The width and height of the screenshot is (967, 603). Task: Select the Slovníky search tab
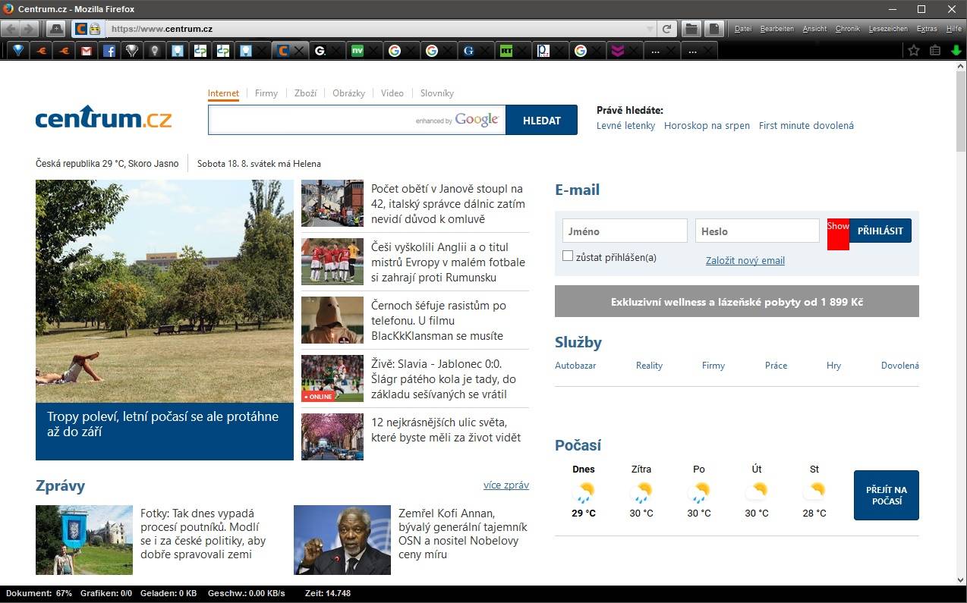pos(437,93)
